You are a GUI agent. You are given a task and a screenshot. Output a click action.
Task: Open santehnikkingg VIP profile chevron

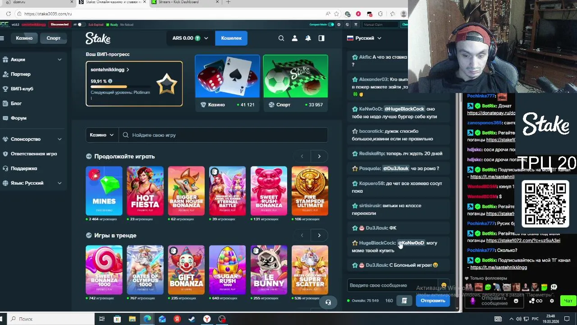128,70
